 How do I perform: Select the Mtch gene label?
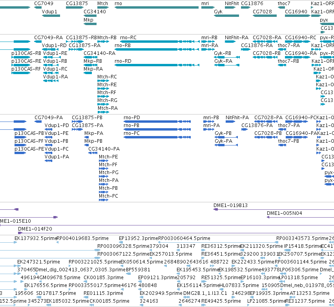[103, 4]
